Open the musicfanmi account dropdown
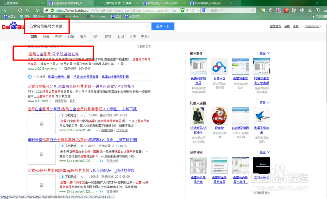 [x=313, y=26]
